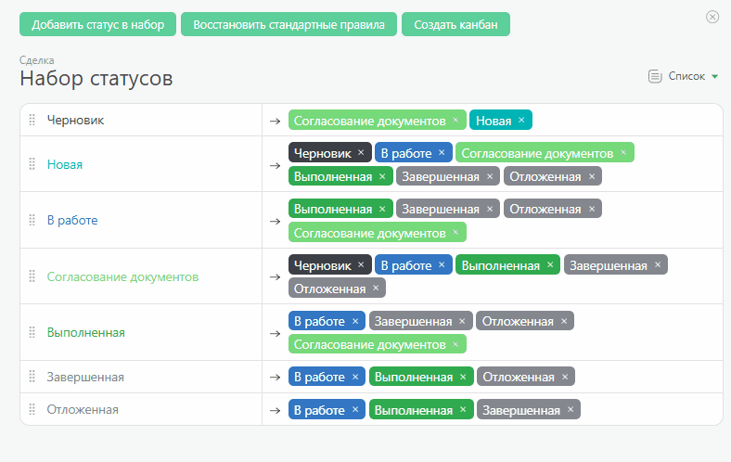Click the 'Добавить статус в набор' button

(x=98, y=24)
